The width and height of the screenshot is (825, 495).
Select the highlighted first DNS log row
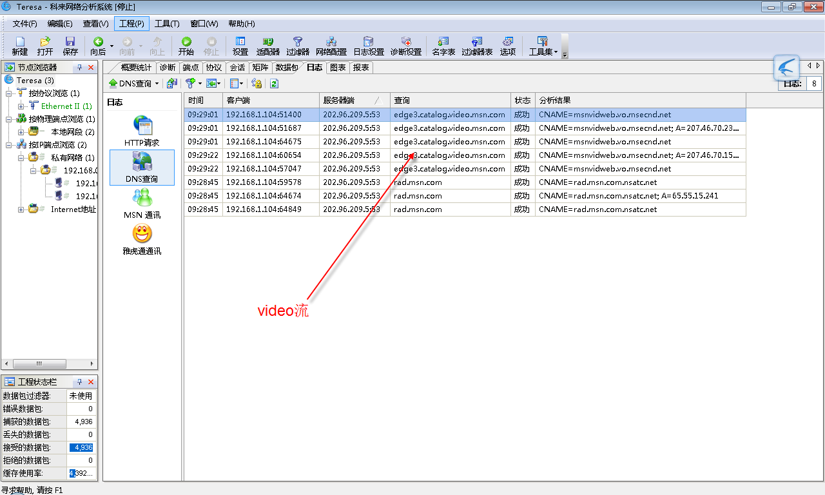click(451, 114)
